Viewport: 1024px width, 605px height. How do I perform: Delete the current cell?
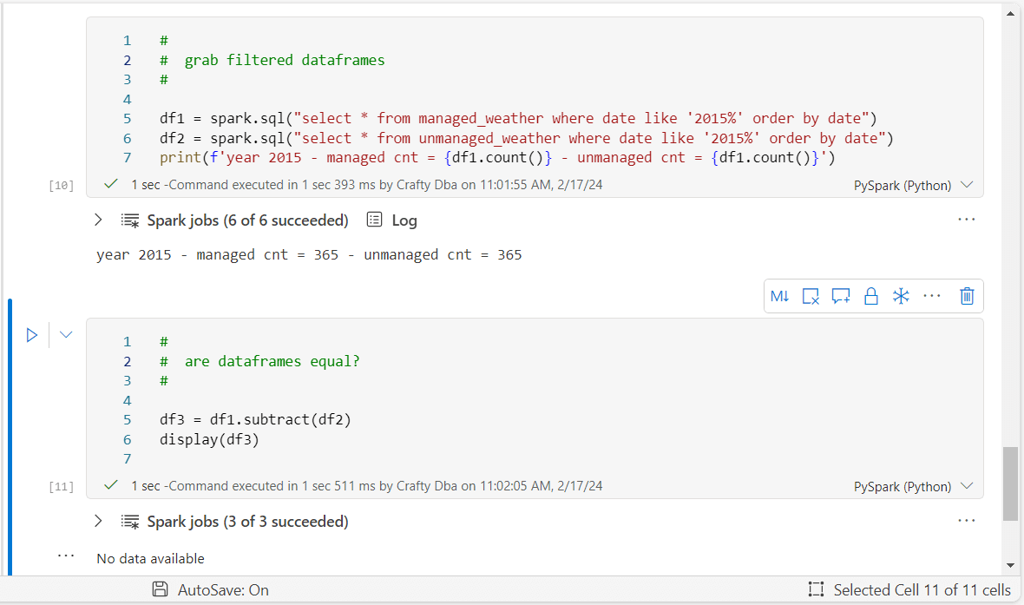point(967,296)
